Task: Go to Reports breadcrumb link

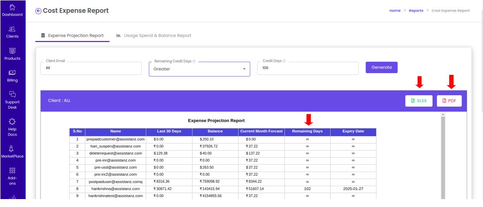Action: click(x=416, y=11)
